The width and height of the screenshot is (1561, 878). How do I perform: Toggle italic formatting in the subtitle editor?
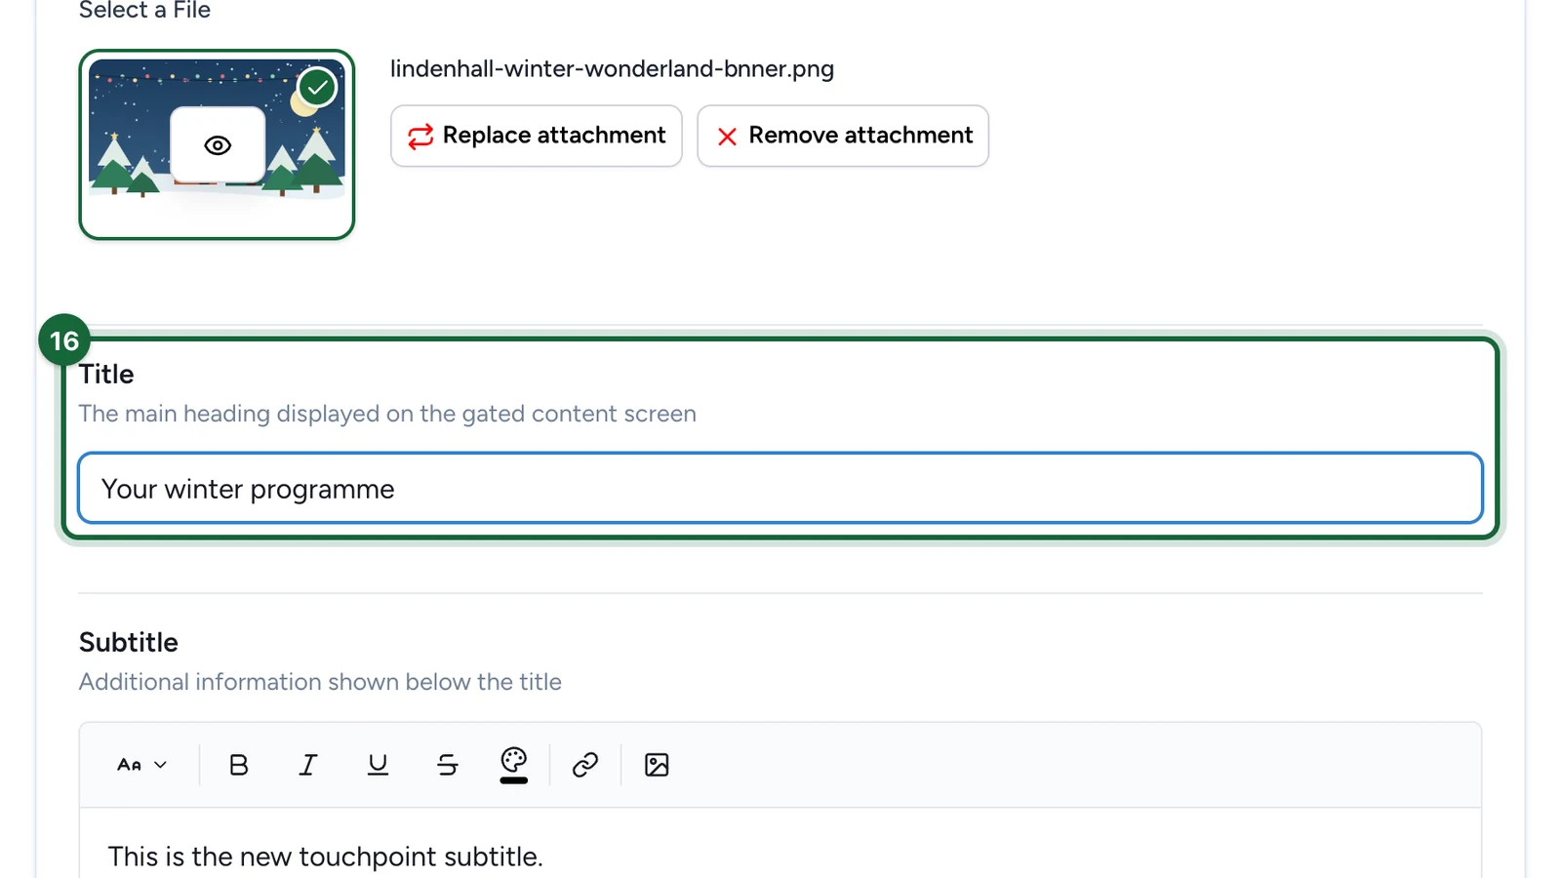(308, 765)
